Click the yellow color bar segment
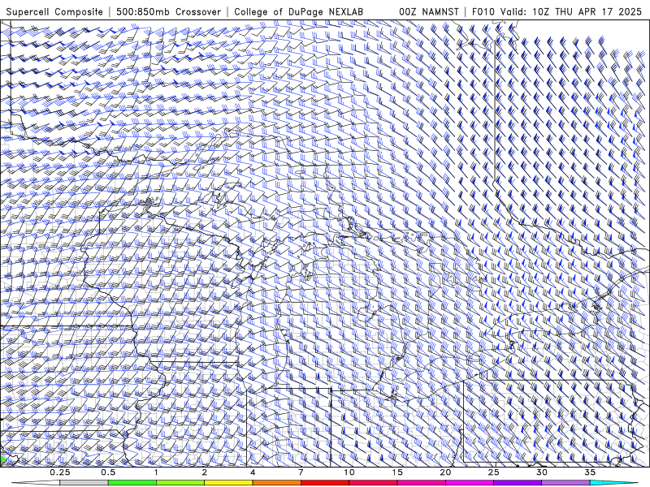The height and width of the screenshot is (487, 650). (228, 483)
